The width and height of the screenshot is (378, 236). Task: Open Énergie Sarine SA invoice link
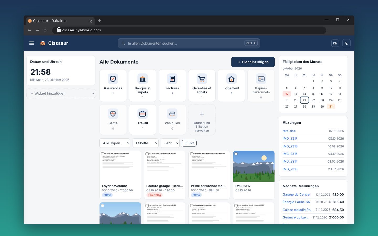tap(296, 202)
